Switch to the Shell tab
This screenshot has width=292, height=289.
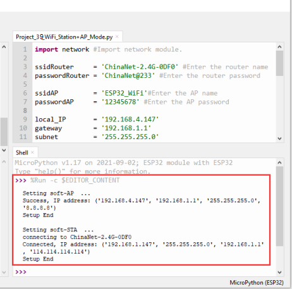tap(22, 152)
